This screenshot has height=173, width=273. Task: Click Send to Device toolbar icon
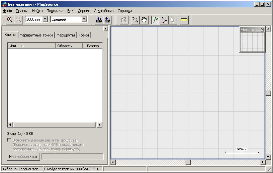pos(99,20)
